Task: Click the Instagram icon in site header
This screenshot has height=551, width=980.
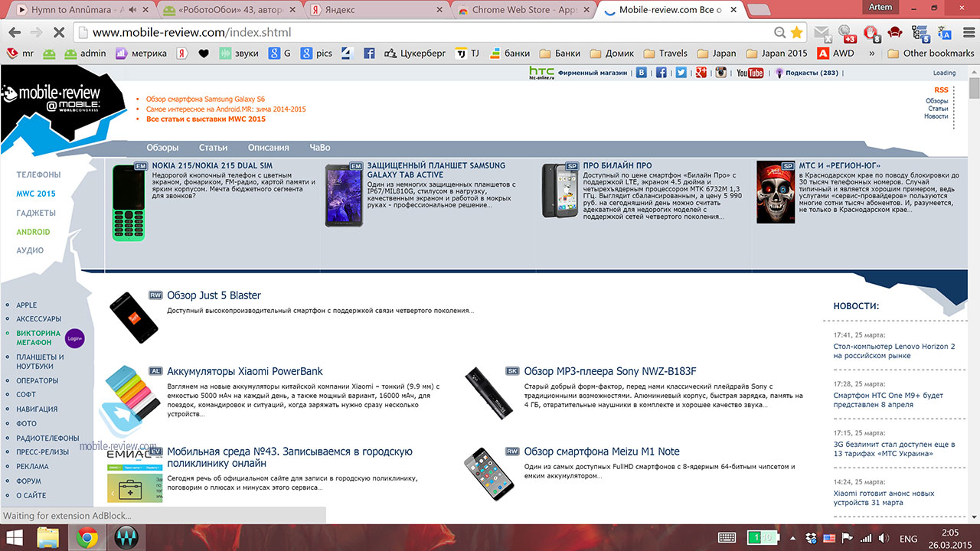Action: coord(720,73)
